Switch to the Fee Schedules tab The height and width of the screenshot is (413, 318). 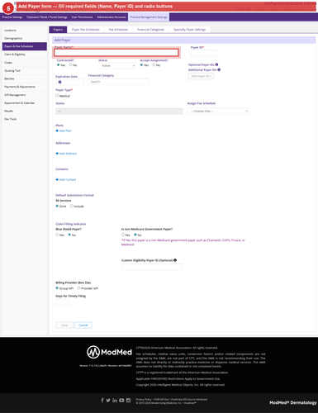pyautogui.click(x=118, y=30)
